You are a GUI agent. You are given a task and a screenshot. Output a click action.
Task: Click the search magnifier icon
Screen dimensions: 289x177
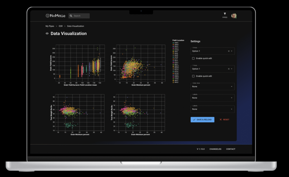[x=71, y=16]
